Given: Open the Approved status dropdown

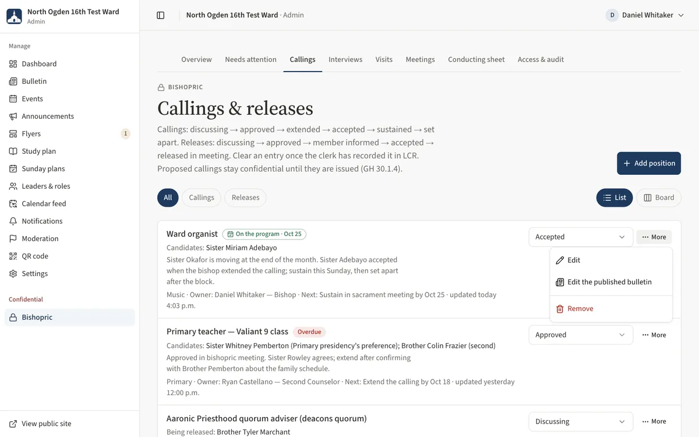Looking at the screenshot, I should [581, 335].
